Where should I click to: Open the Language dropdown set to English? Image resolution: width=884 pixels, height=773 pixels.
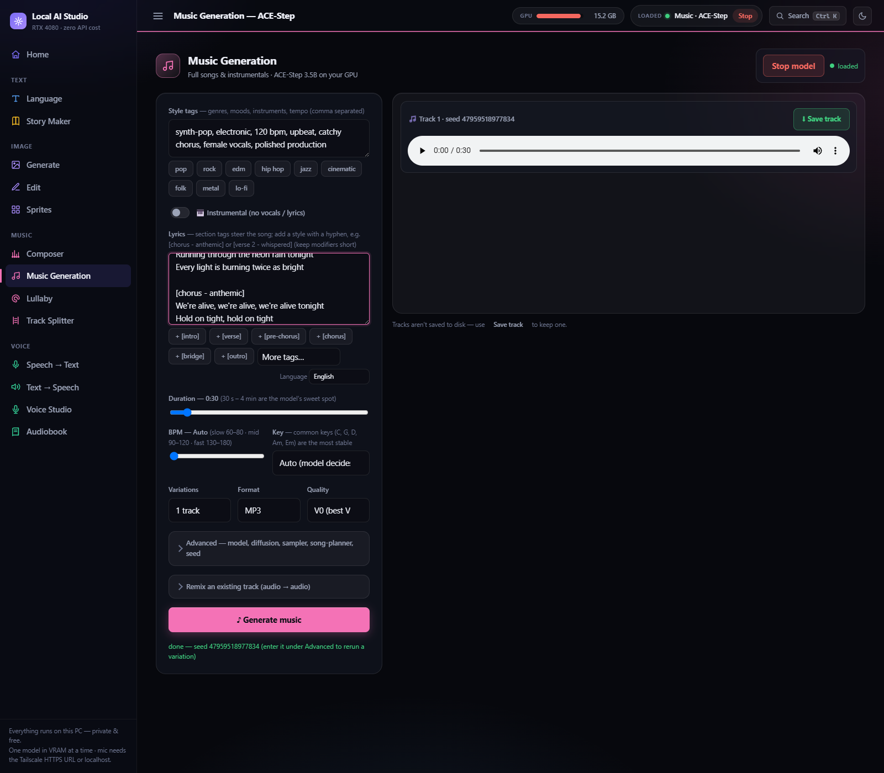[339, 377]
